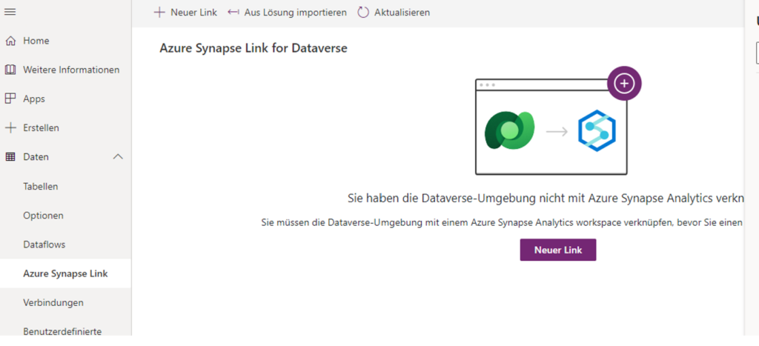Toggle the hamburger navigation menu
The image size is (759, 346).
click(10, 12)
